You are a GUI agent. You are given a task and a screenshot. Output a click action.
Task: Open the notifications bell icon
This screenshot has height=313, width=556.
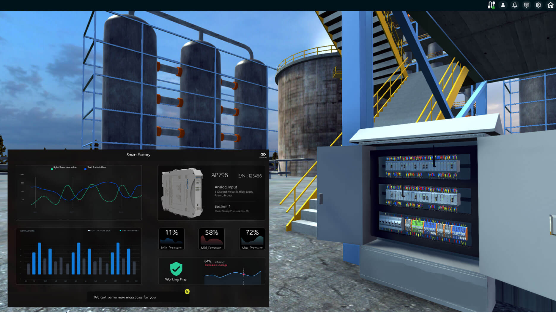515,5
